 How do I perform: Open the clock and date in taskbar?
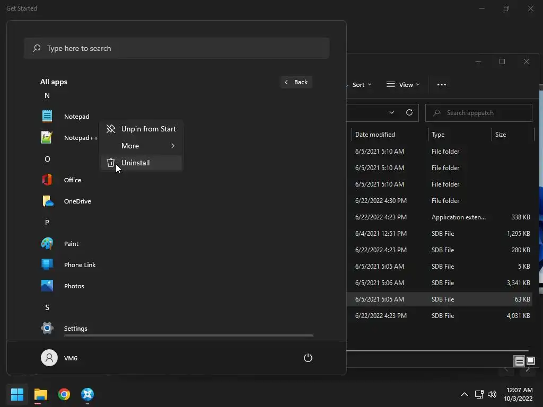tap(519, 394)
